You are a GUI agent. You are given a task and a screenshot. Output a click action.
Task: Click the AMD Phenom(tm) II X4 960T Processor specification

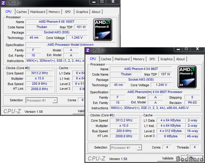pyautogui.click(x=155, y=92)
